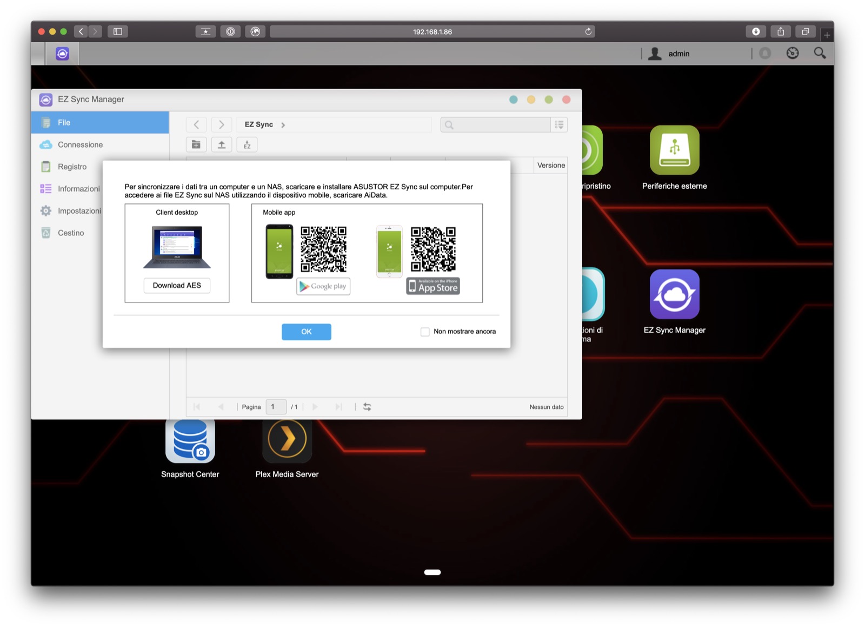Click the Google play badge
865x627 pixels.
[323, 286]
